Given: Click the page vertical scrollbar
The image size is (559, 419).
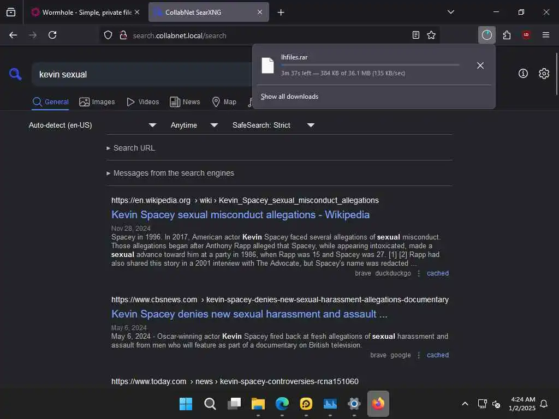Looking at the screenshot, I should [x=556, y=74].
